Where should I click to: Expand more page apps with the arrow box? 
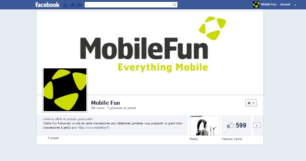(257, 126)
